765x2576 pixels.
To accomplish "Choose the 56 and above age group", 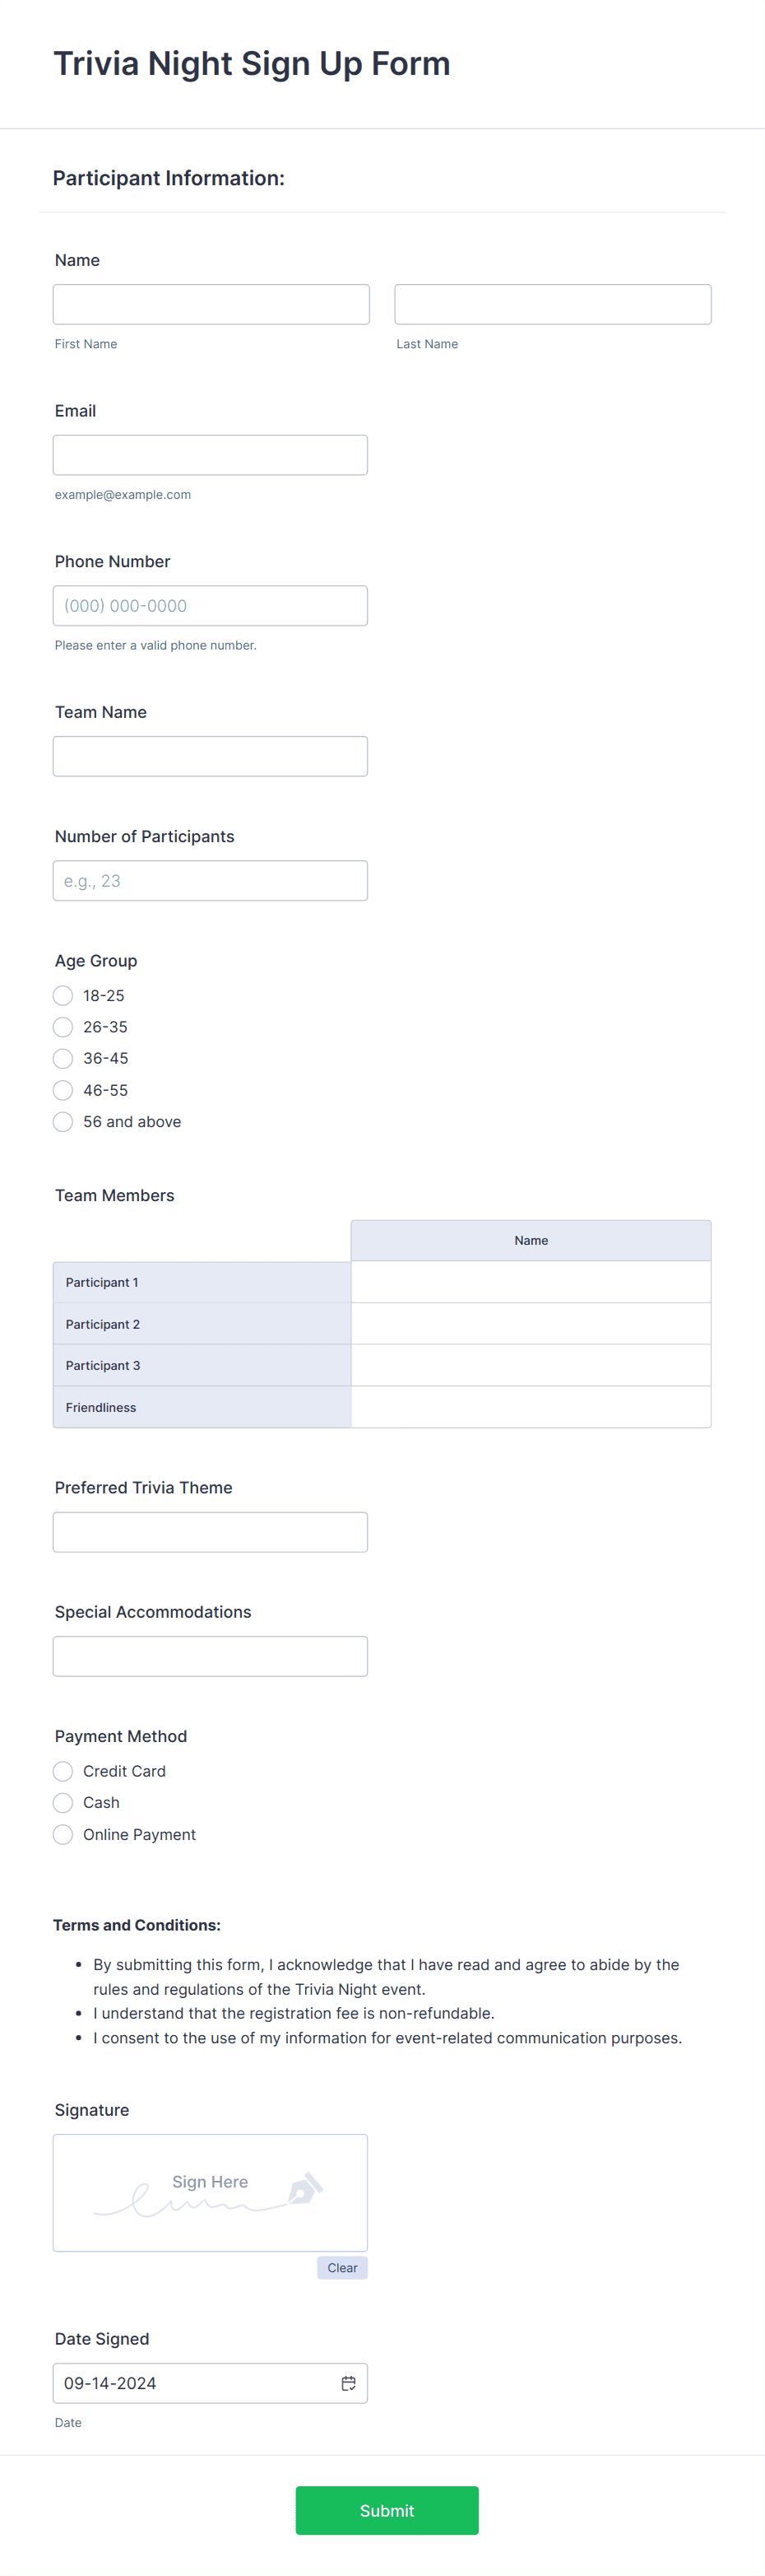I will [x=62, y=1121].
